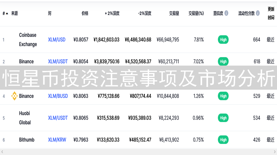This screenshot has height=155, width=277.
Task: Select depth value ¥807,174.44
Action: pyautogui.click(x=141, y=96)
